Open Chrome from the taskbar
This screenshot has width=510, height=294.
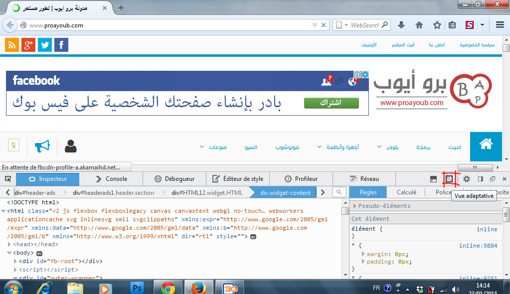168,288
